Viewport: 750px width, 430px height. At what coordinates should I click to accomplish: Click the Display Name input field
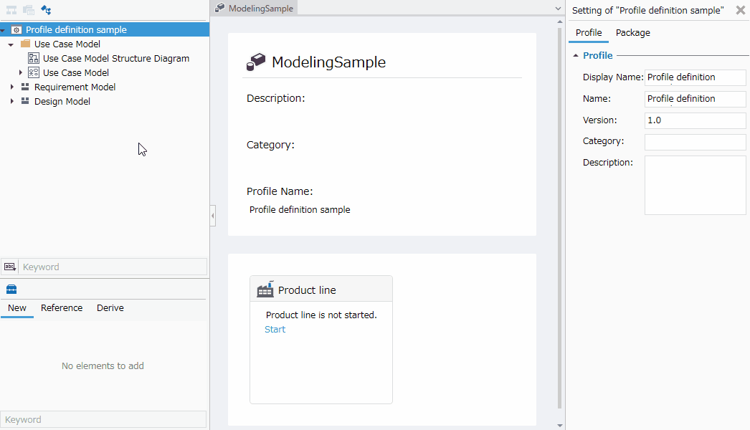(x=695, y=77)
